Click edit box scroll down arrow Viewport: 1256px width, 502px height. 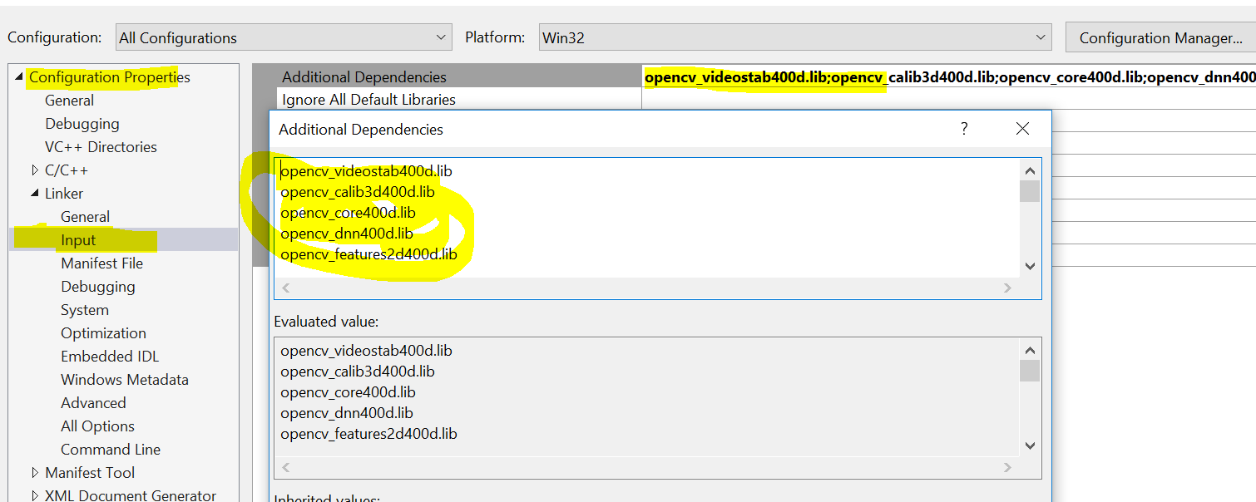coord(1030,266)
